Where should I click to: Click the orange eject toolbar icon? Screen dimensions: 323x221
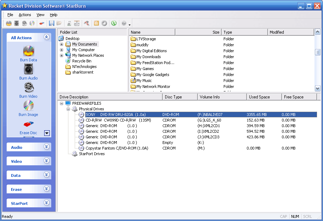(x=96, y=23)
